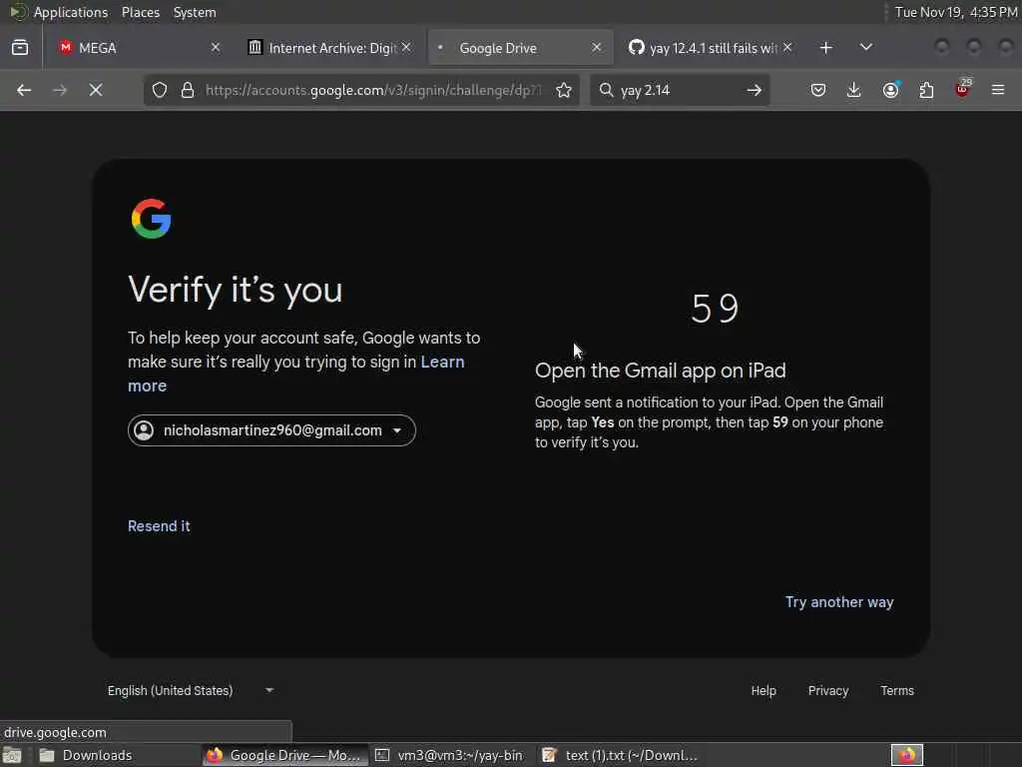Click Open the Gmail app on iPad heading

point(661,371)
